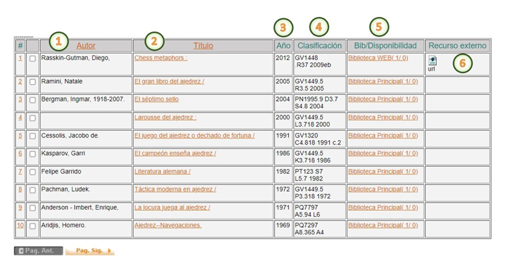Image resolution: width=507 pixels, height=263 pixels.
Task: Open record number 10
Action: click(20, 225)
